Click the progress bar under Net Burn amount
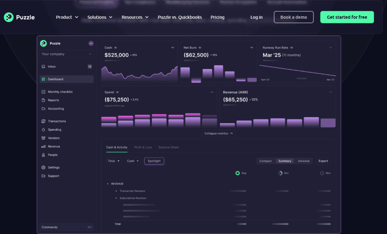The width and height of the screenshot is (387, 234). pyautogui.click(x=191, y=60)
